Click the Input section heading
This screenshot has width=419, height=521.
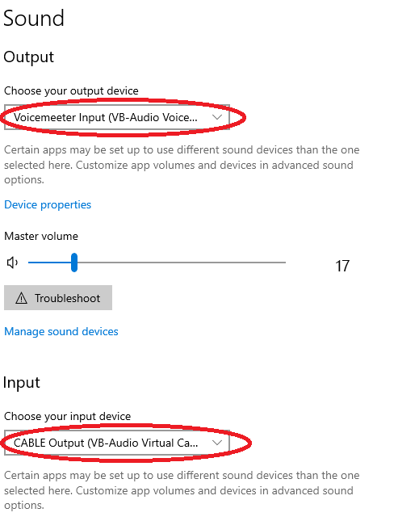pyautogui.click(x=22, y=382)
